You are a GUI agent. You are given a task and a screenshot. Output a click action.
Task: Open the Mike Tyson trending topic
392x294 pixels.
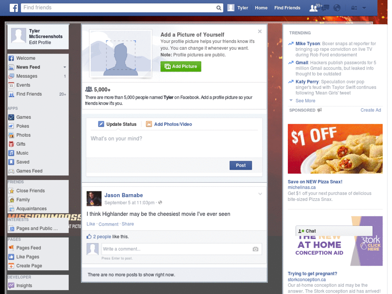click(308, 44)
